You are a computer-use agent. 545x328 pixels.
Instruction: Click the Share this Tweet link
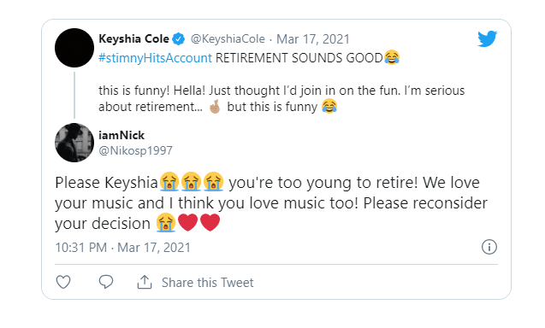pyautogui.click(x=208, y=283)
